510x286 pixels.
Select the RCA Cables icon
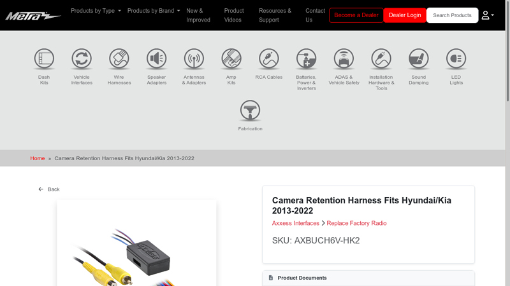(x=268, y=58)
